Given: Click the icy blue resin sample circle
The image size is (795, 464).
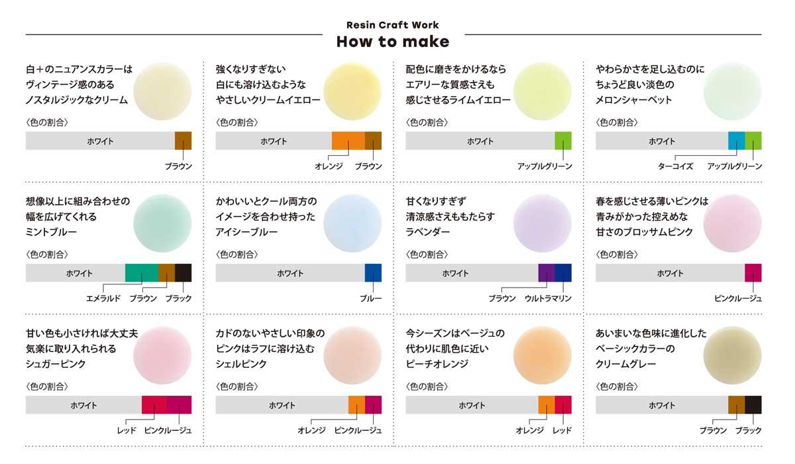Looking at the screenshot, I should [x=352, y=223].
